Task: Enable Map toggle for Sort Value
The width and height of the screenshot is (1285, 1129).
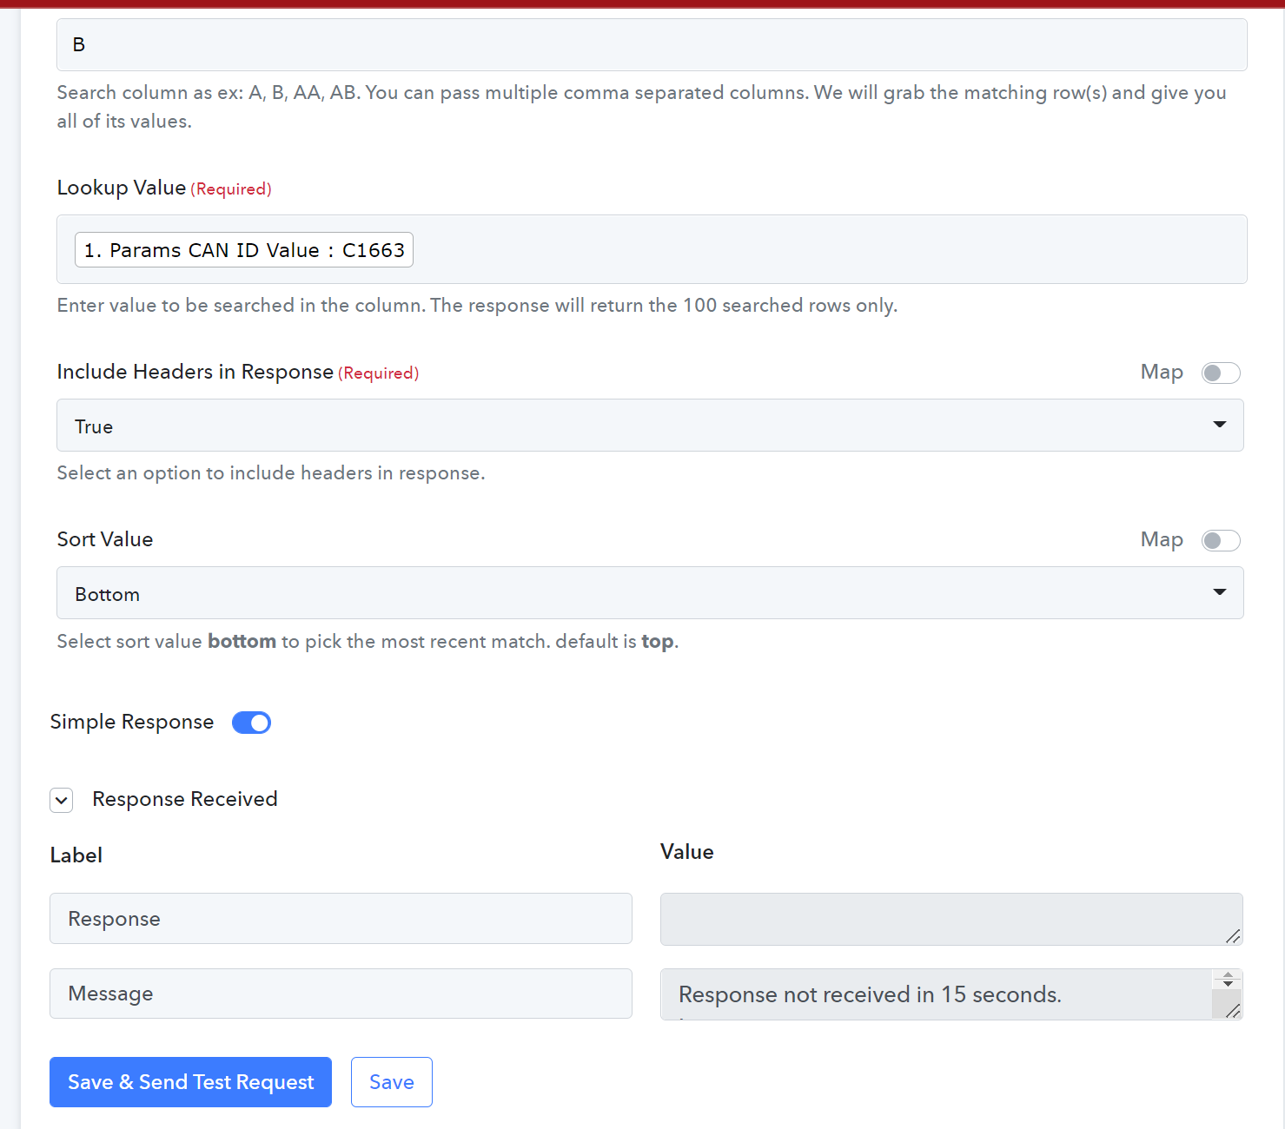Action: [x=1221, y=540]
